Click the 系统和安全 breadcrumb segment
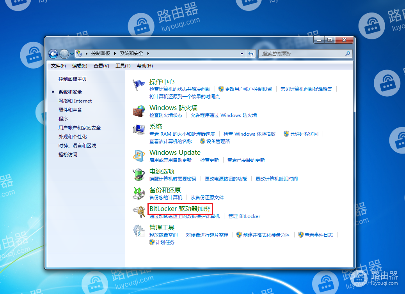This screenshot has width=405, height=294. pos(131,53)
